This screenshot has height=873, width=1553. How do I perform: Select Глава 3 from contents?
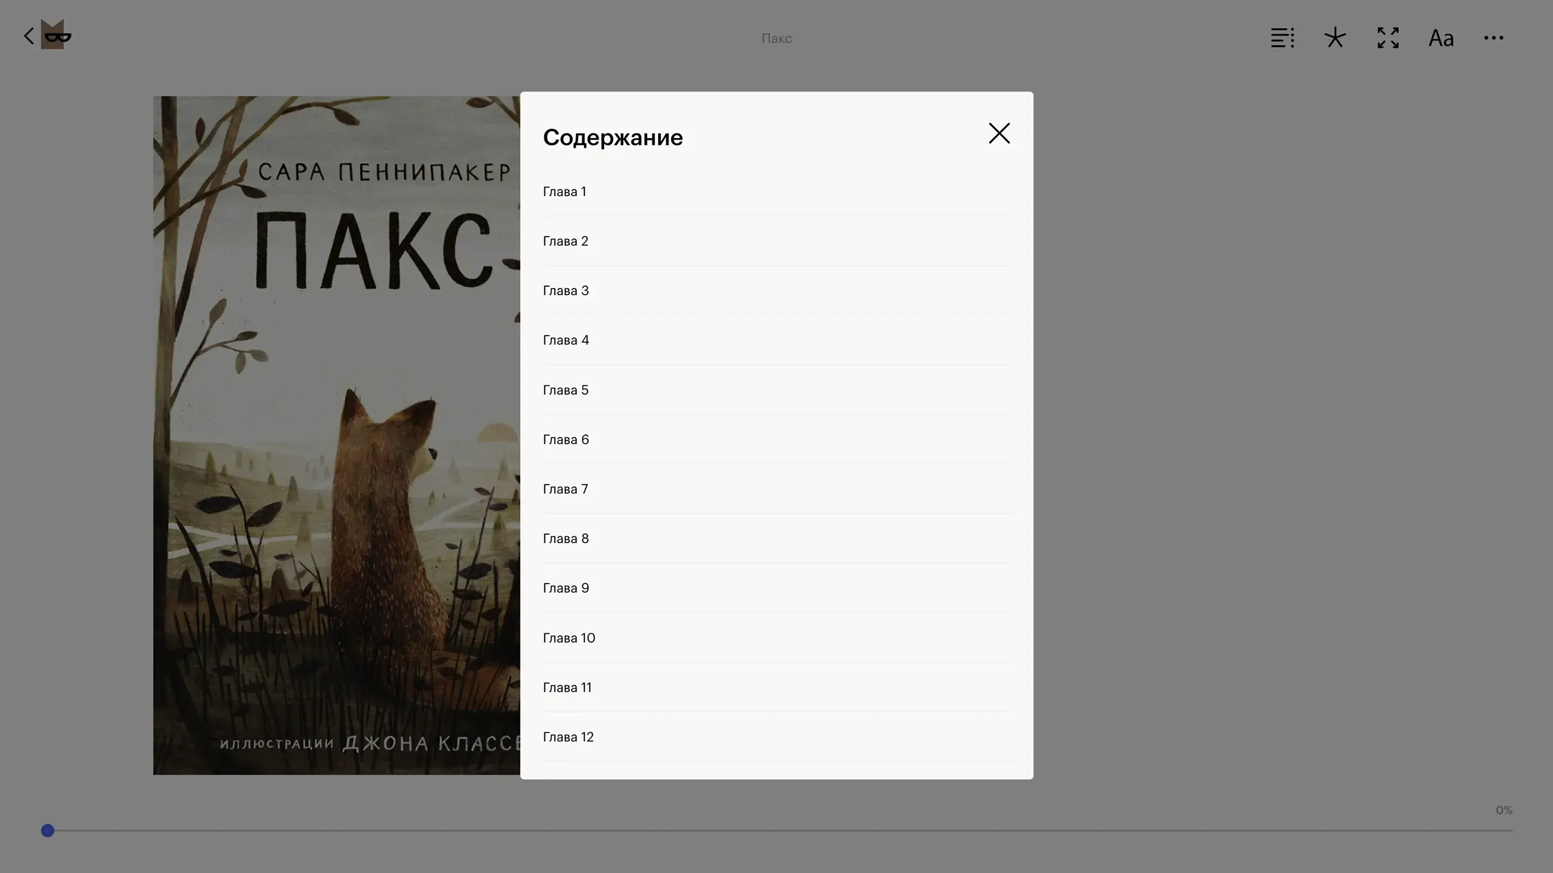pos(566,290)
